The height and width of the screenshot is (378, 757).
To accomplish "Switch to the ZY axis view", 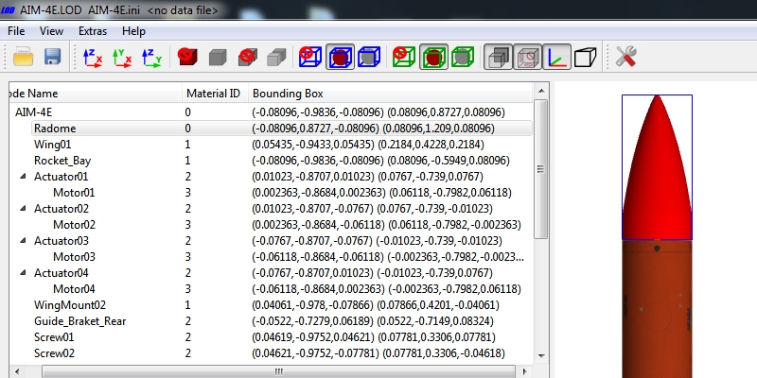I will [151, 58].
